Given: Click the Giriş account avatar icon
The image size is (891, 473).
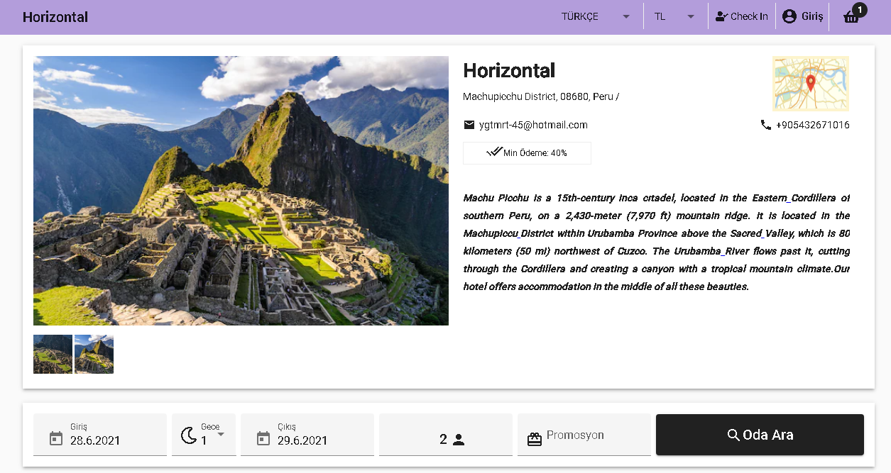Looking at the screenshot, I should 789,16.
